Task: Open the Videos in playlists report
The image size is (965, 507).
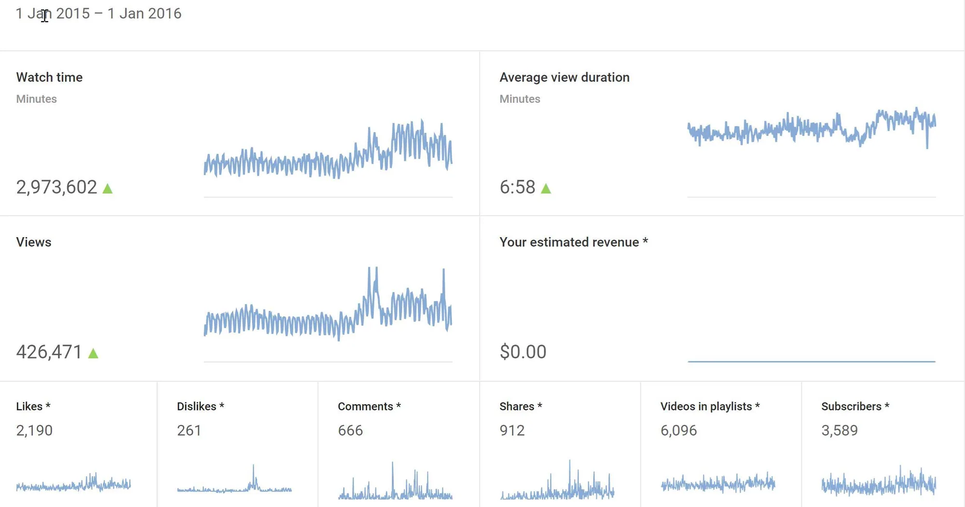Action: (x=710, y=406)
